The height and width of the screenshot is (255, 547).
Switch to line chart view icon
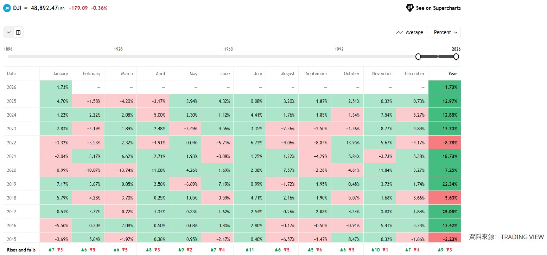[x=9, y=32]
